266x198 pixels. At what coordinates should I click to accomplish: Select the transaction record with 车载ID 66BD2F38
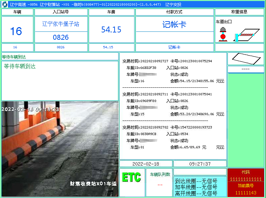[173, 71]
